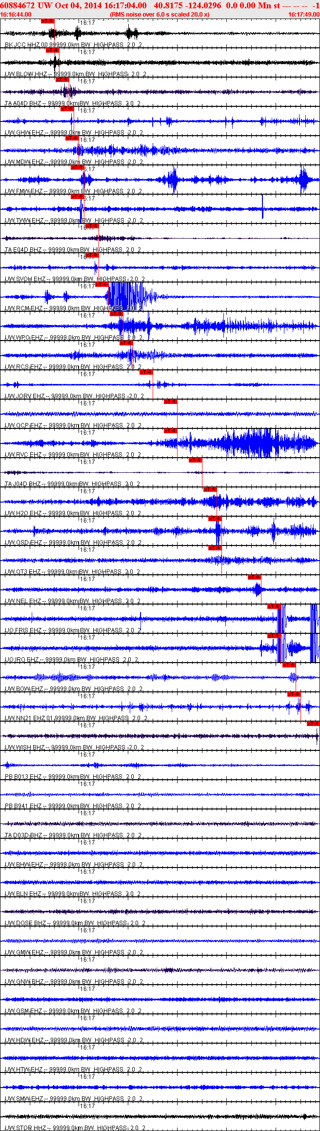
Task: Click the pick marker on the UW.OT3 trace
Action: [x=215, y=548]
